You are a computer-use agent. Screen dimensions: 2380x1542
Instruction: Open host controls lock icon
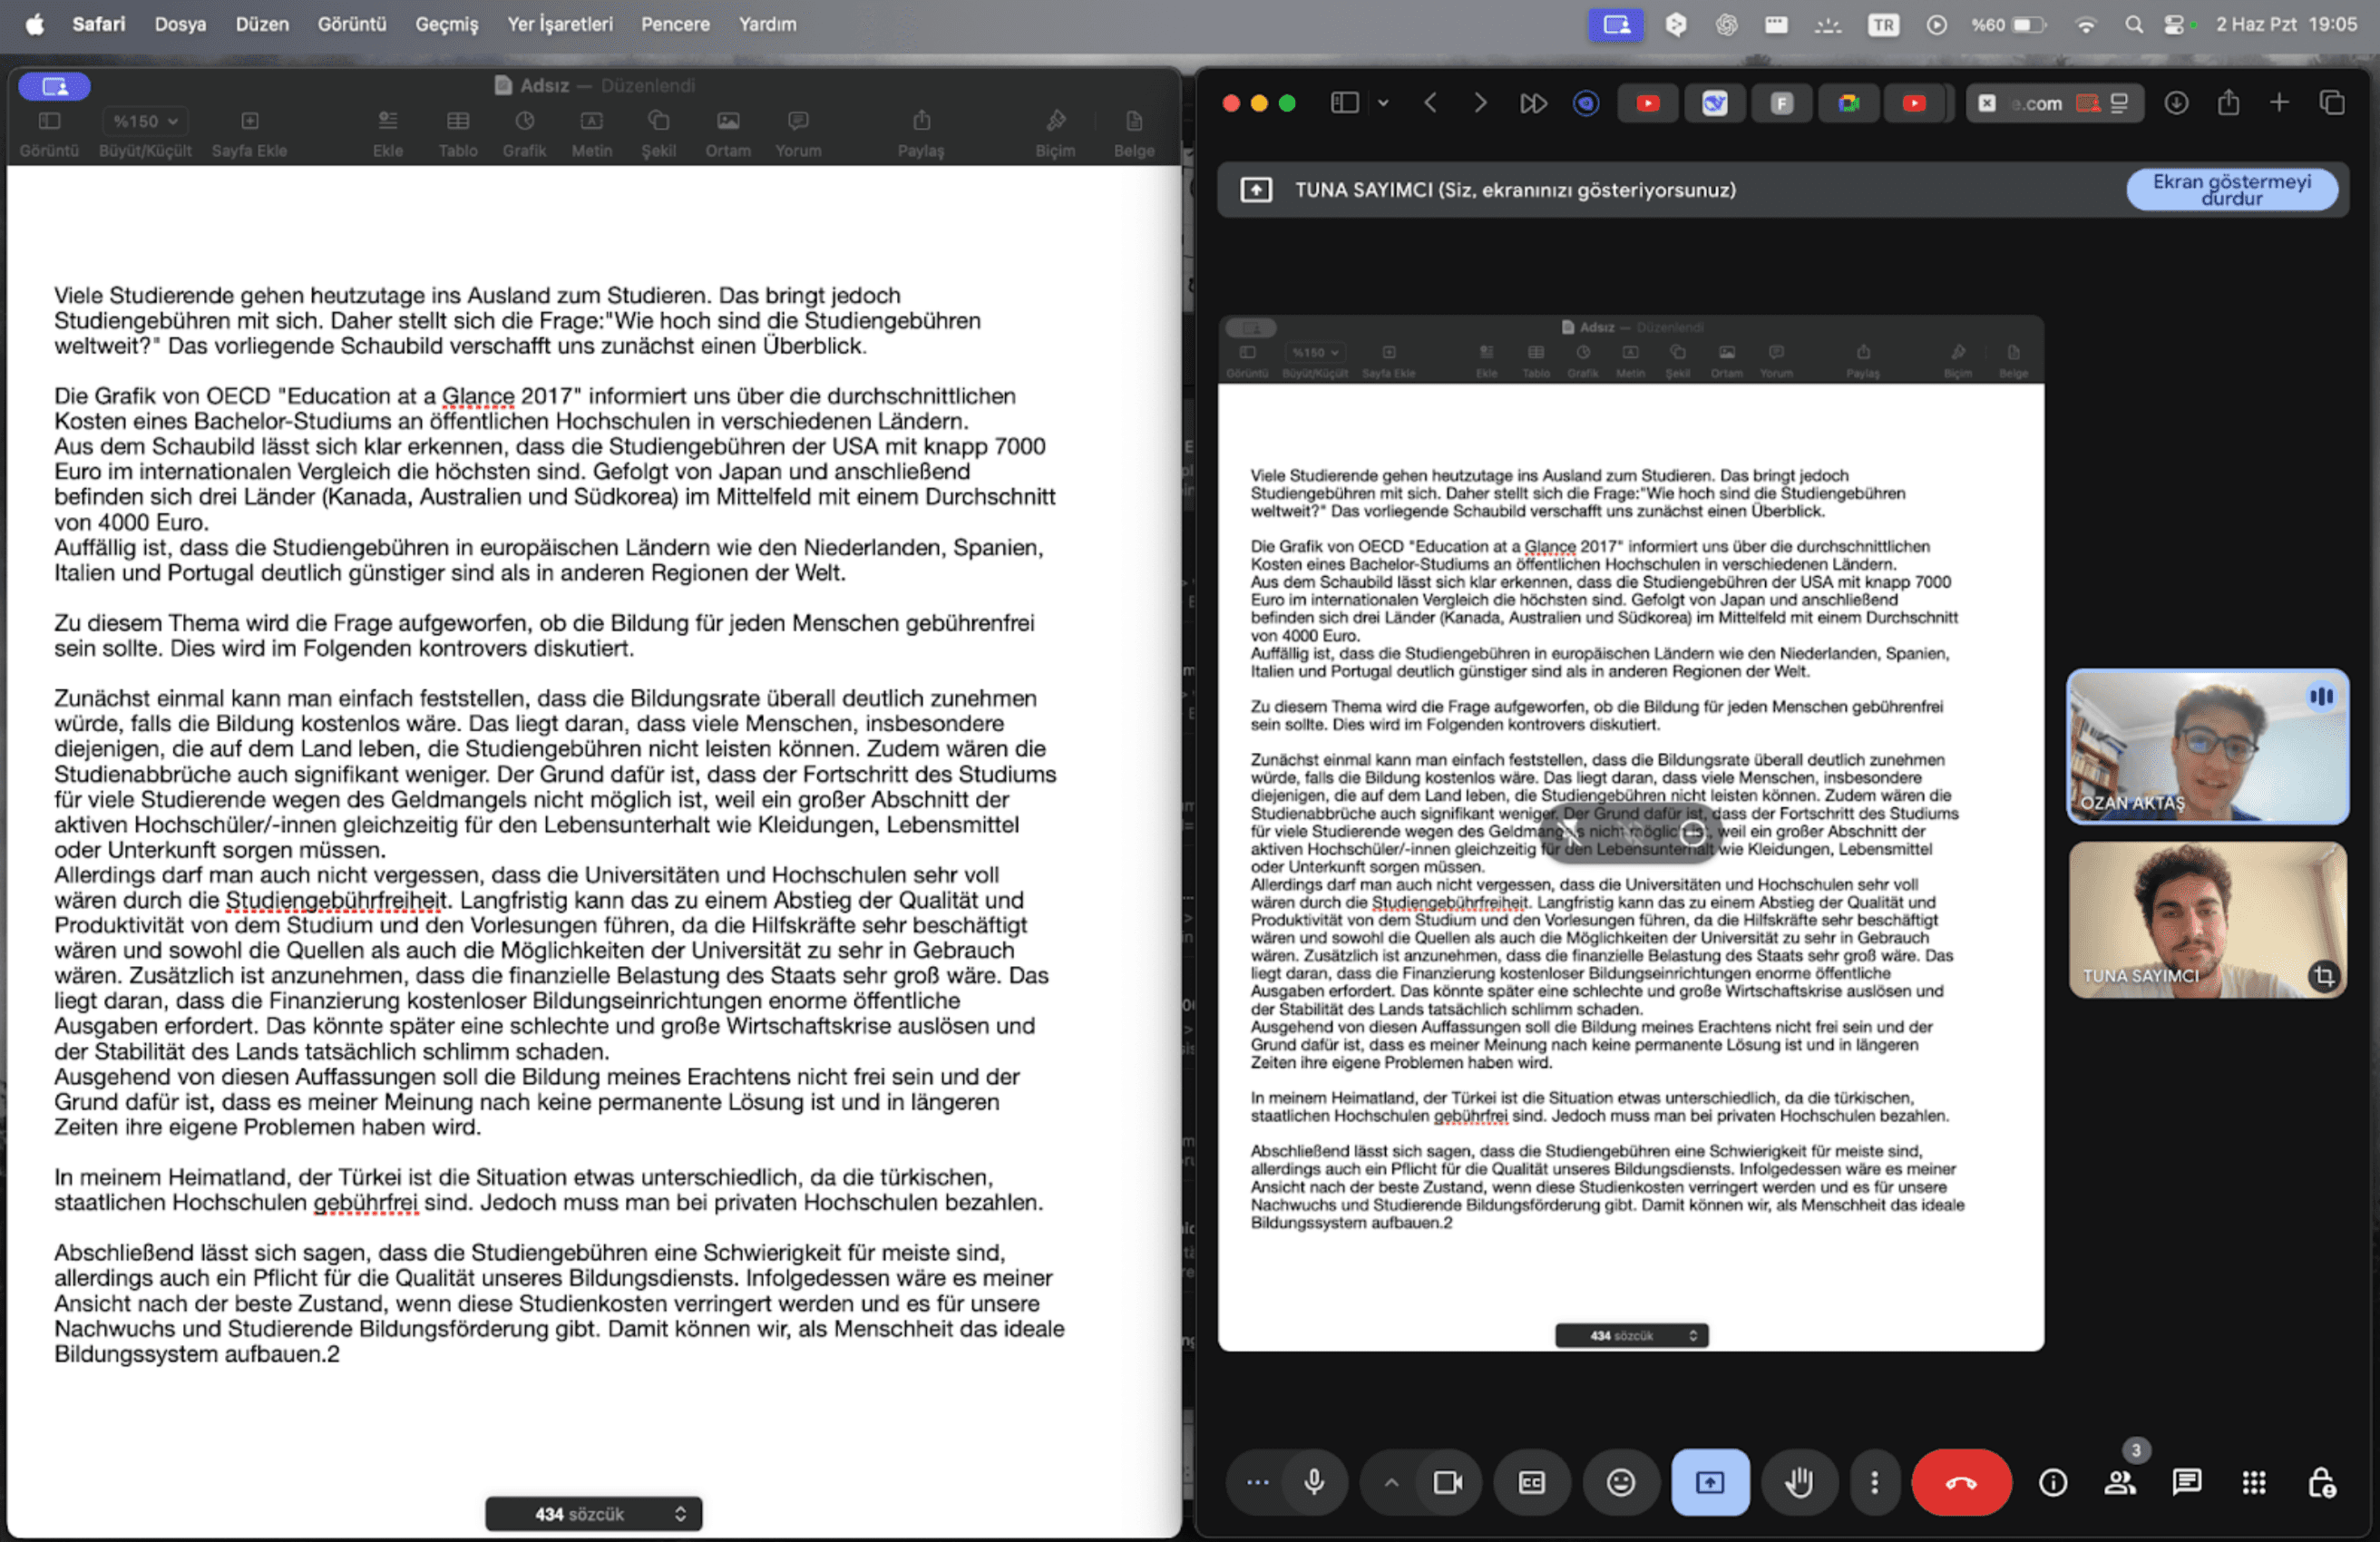(2320, 1482)
